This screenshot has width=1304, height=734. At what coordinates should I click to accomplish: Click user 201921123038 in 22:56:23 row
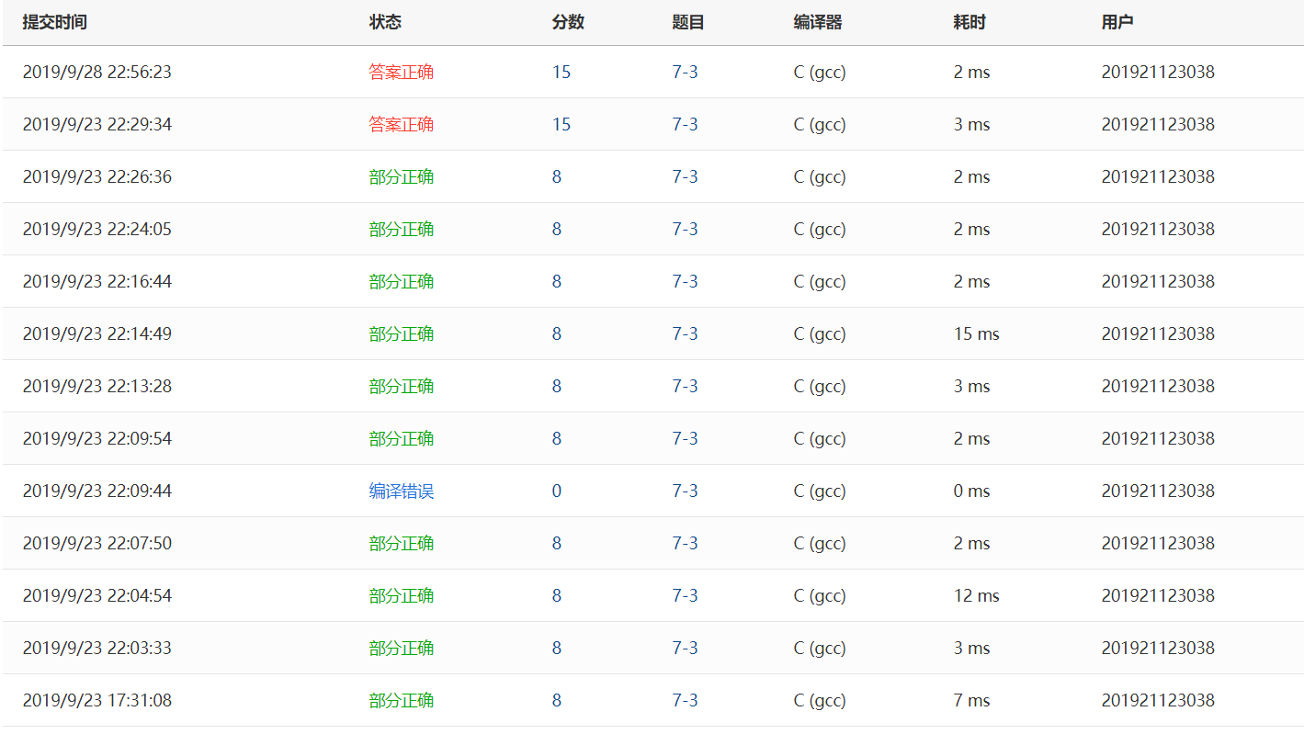[1158, 72]
